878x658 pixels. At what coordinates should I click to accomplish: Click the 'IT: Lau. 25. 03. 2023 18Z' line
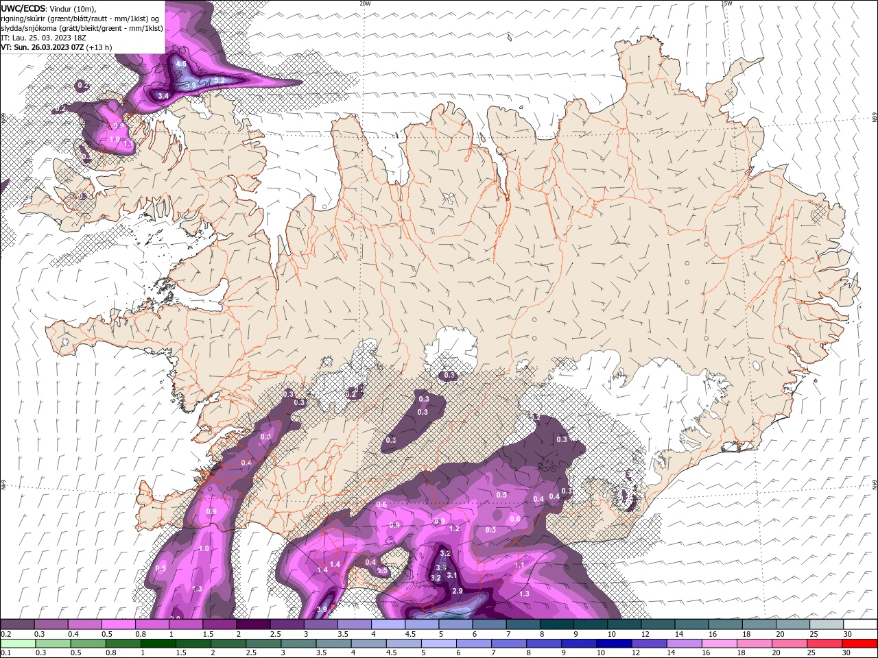pos(43,38)
